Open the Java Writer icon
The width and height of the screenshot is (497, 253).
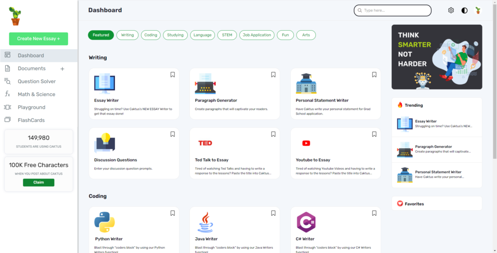tap(205, 222)
